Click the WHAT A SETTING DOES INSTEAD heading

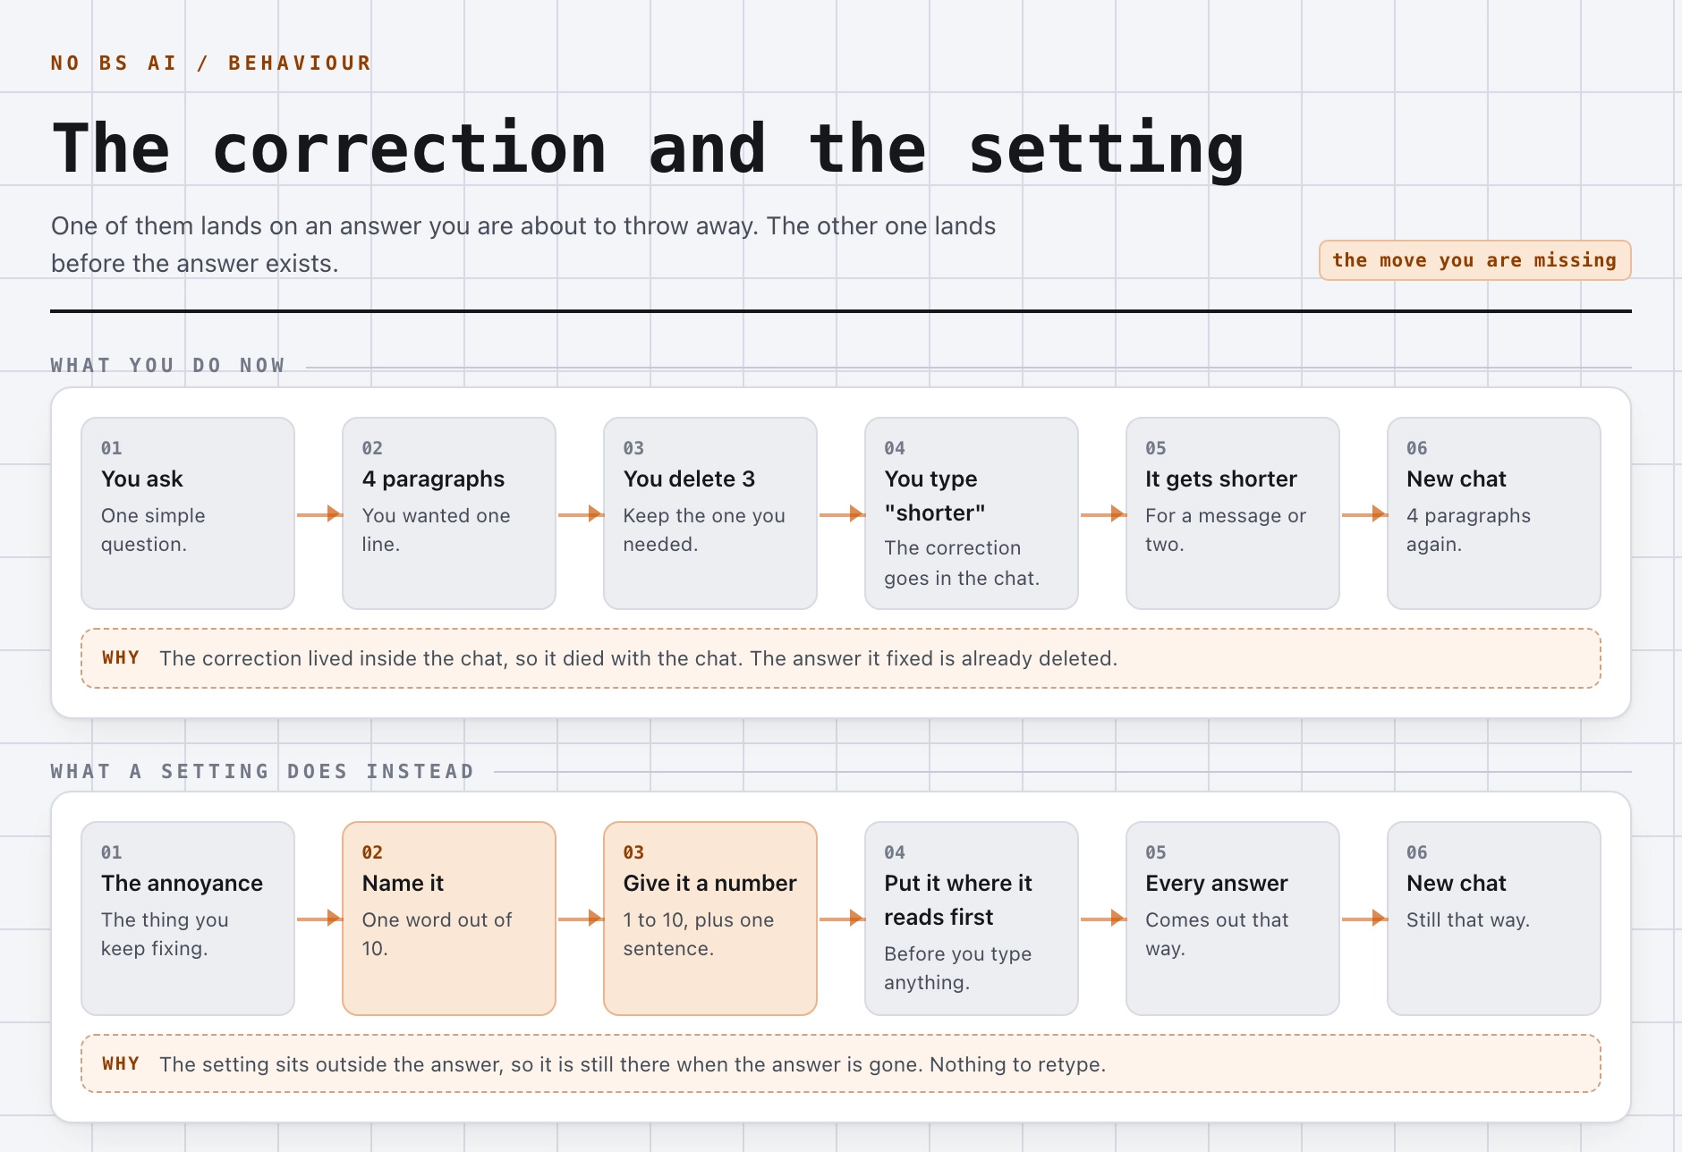click(262, 771)
